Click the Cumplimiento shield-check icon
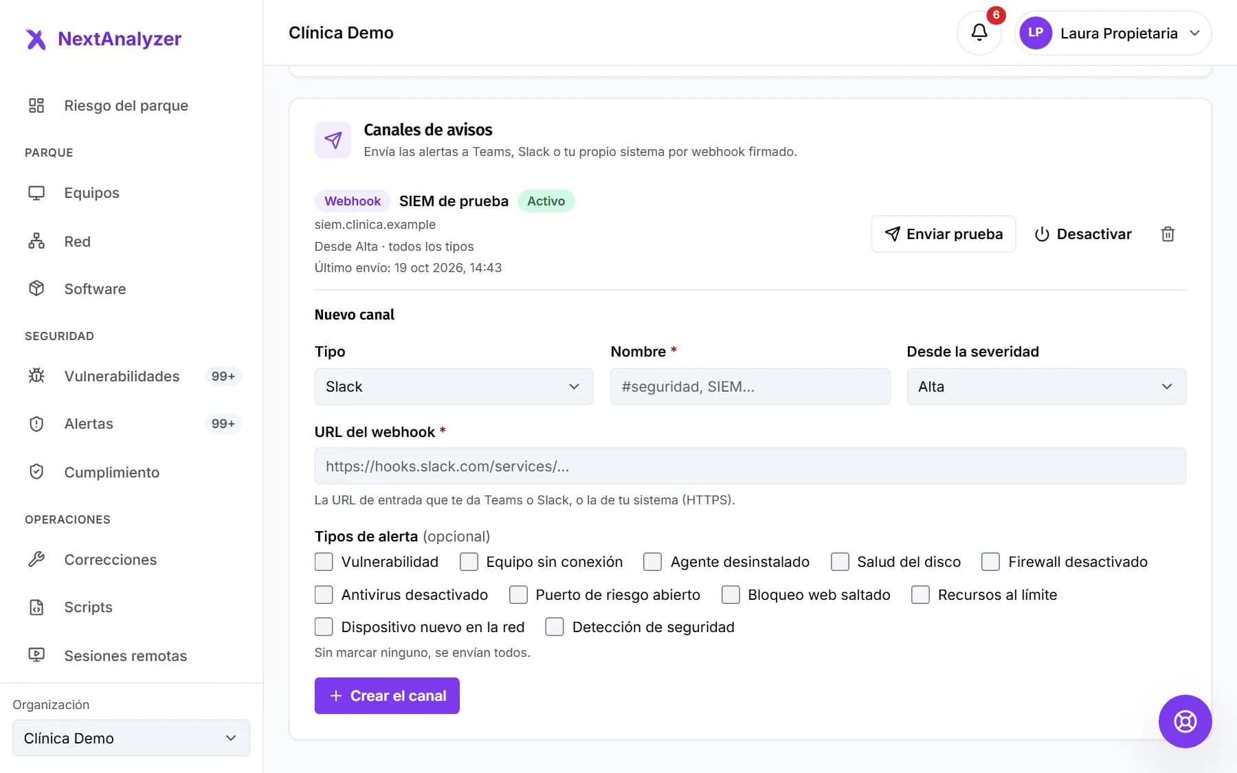Viewport: 1237px width, 773px height. (x=36, y=472)
